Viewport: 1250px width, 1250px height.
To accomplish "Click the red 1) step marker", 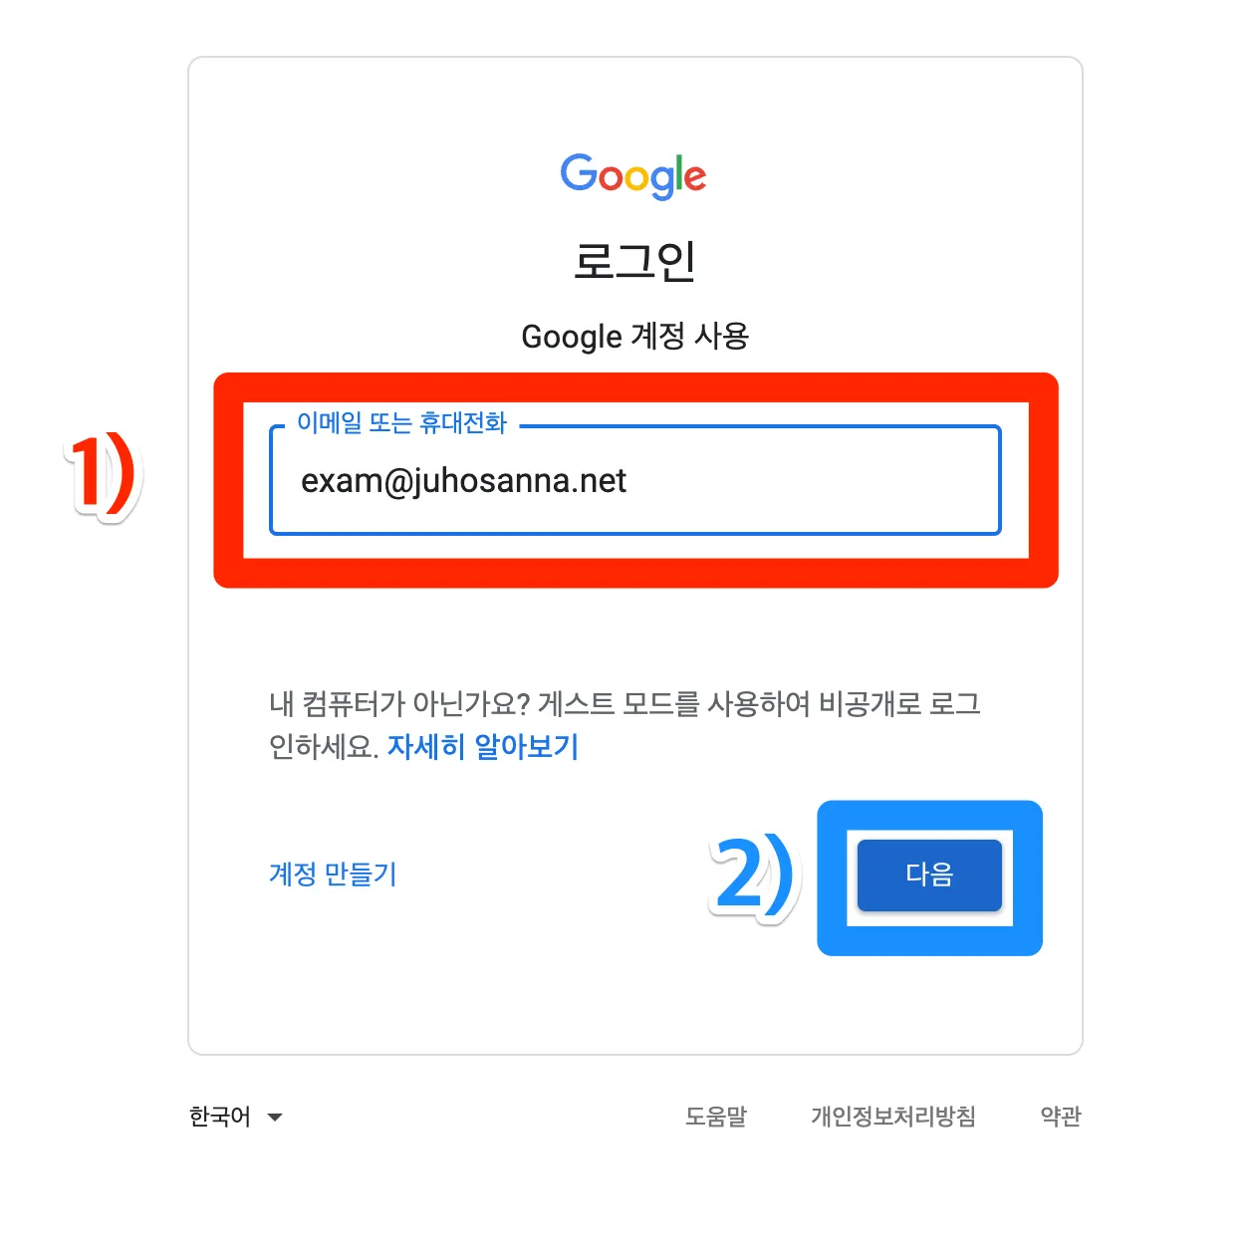I will [103, 475].
